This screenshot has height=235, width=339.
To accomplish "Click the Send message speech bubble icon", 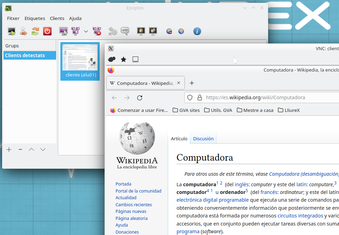I will (x=125, y=31).
